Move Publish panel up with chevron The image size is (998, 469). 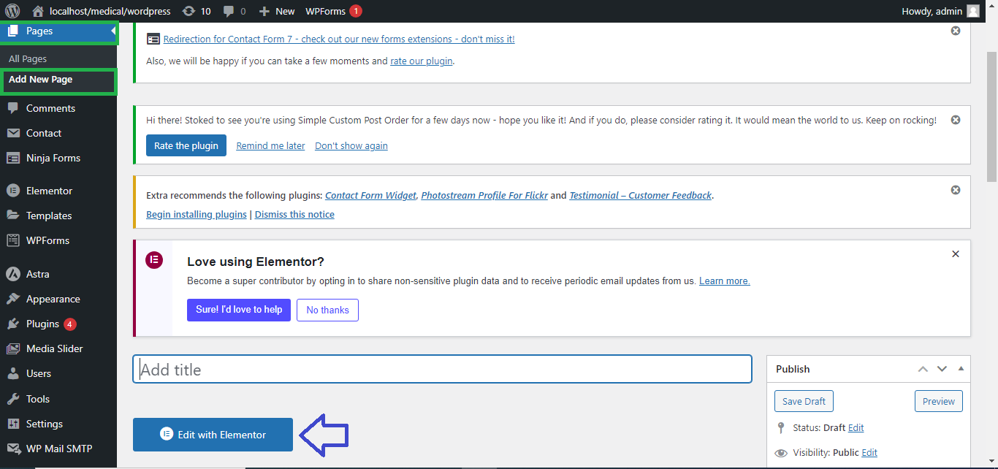coord(923,369)
